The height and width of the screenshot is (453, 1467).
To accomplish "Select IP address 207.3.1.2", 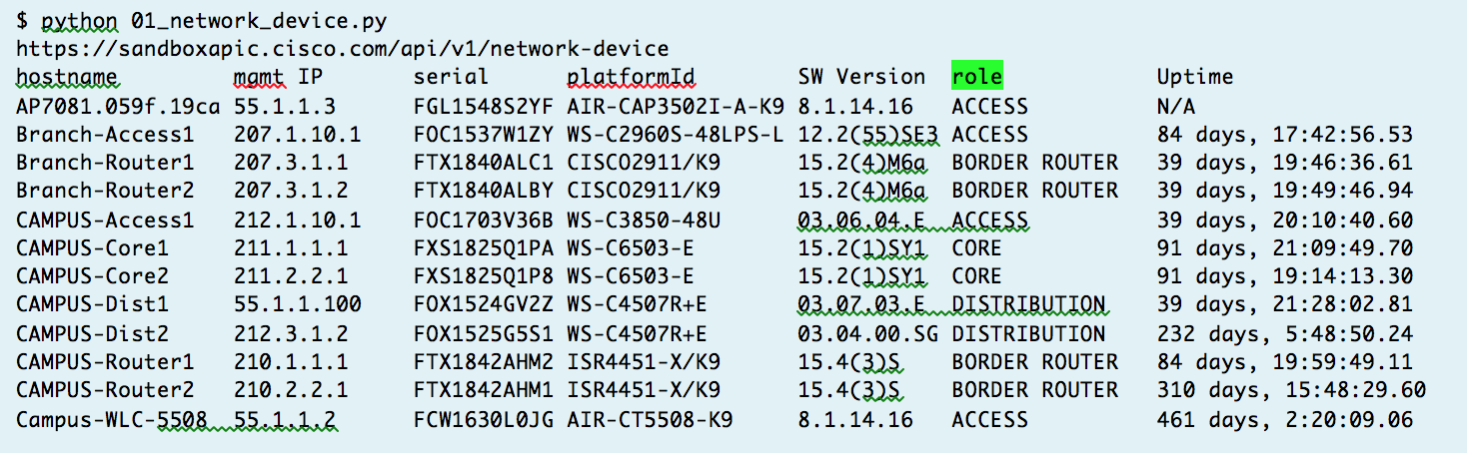I will coord(291,190).
